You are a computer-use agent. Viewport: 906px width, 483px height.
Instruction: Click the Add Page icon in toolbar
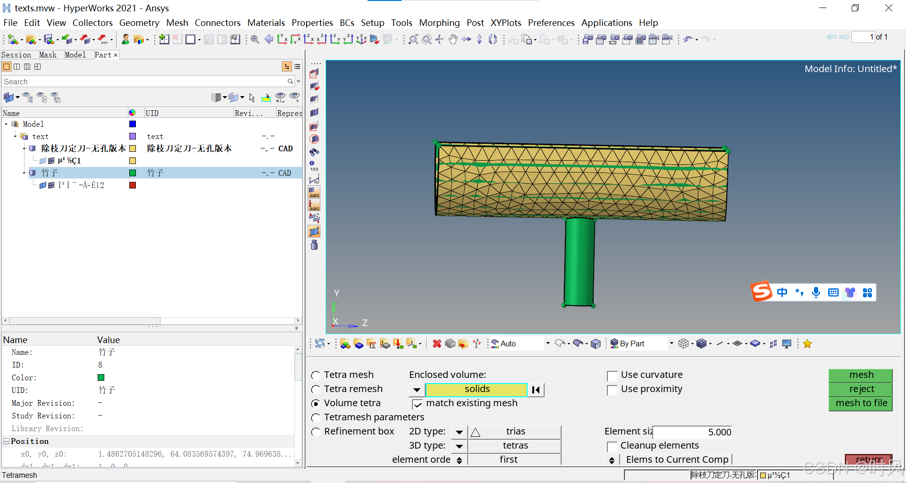click(x=164, y=40)
